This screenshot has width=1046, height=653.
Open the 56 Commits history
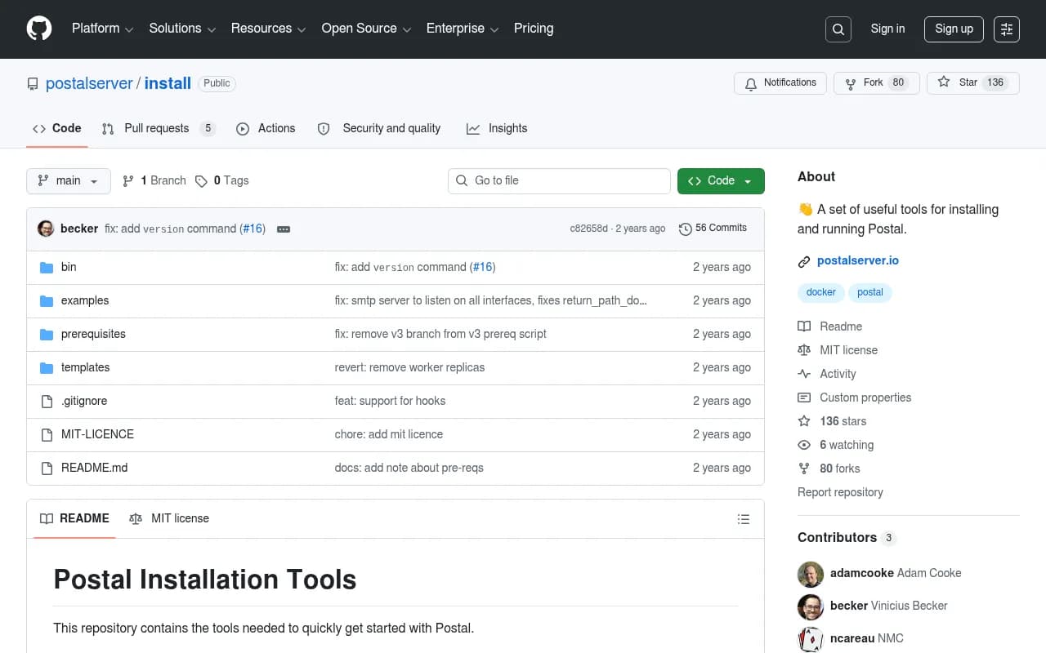pos(713,229)
